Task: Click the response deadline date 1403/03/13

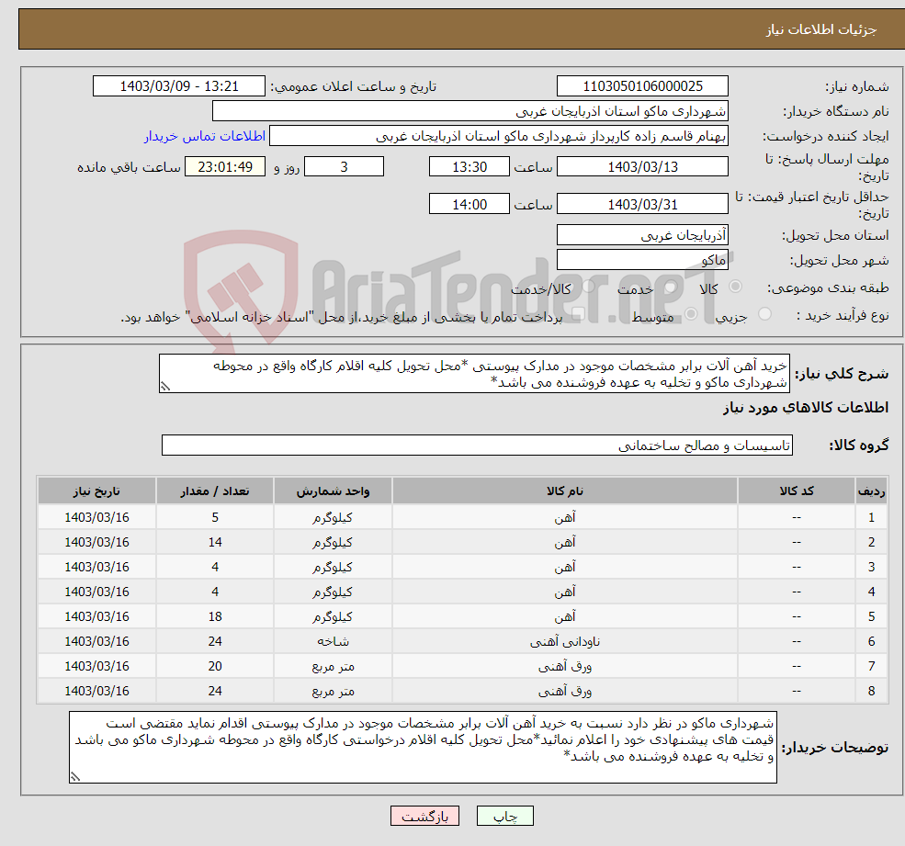Action: point(642,167)
